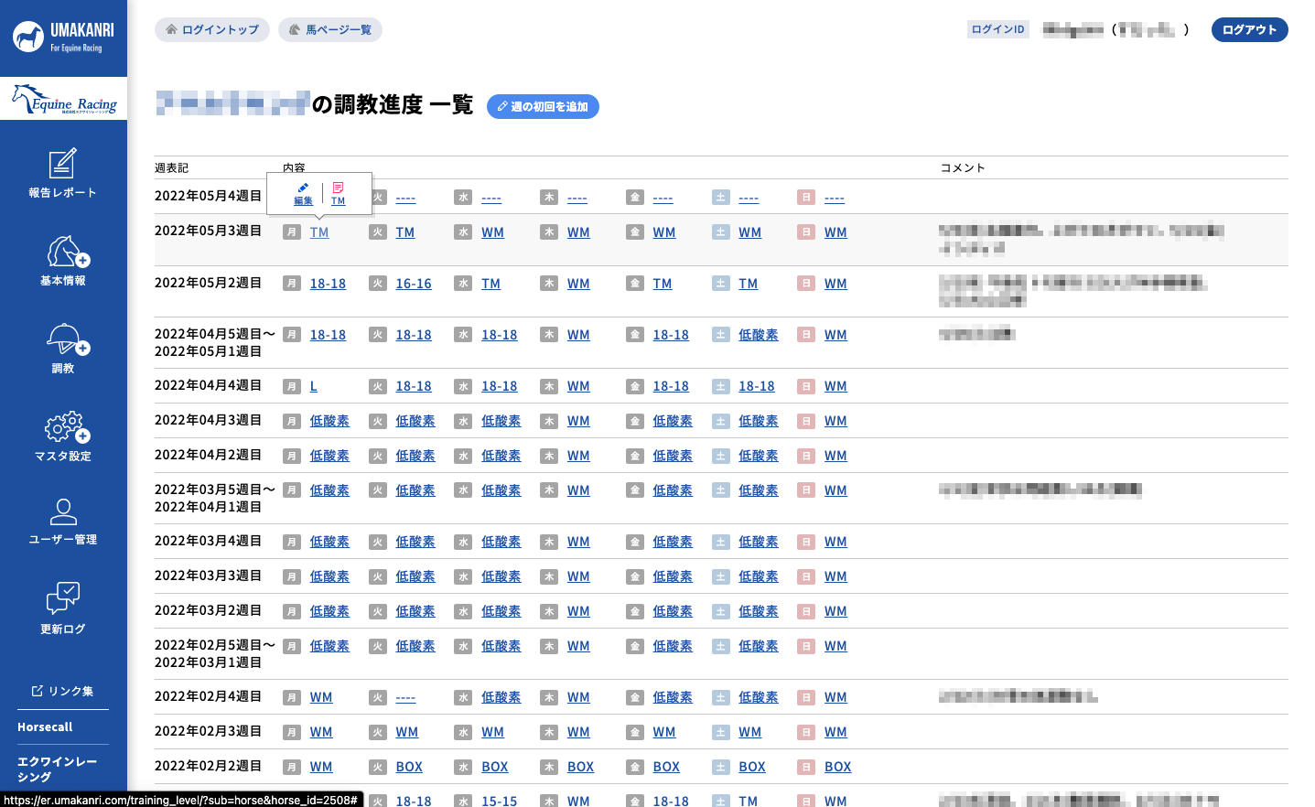This screenshot has height=807, width=1315.
Task: Open the リンク集 sidebar link
Action: tap(62, 691)
